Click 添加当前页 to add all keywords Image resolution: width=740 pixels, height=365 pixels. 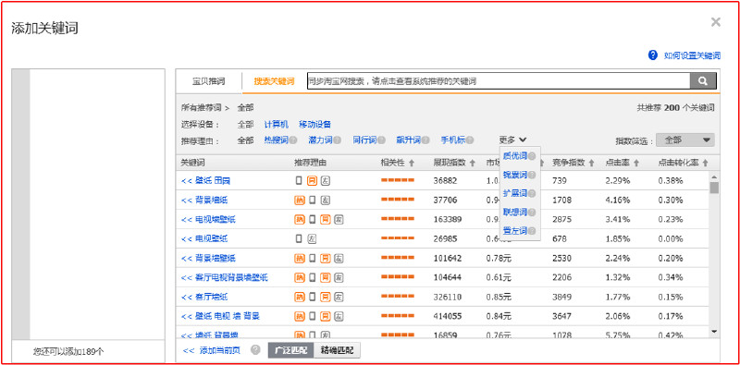click(212, 350)
